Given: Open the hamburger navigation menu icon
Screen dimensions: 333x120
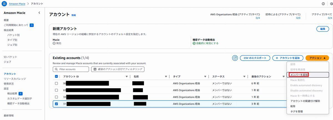Looking at the screenshot, I should (x=4, y=4).
